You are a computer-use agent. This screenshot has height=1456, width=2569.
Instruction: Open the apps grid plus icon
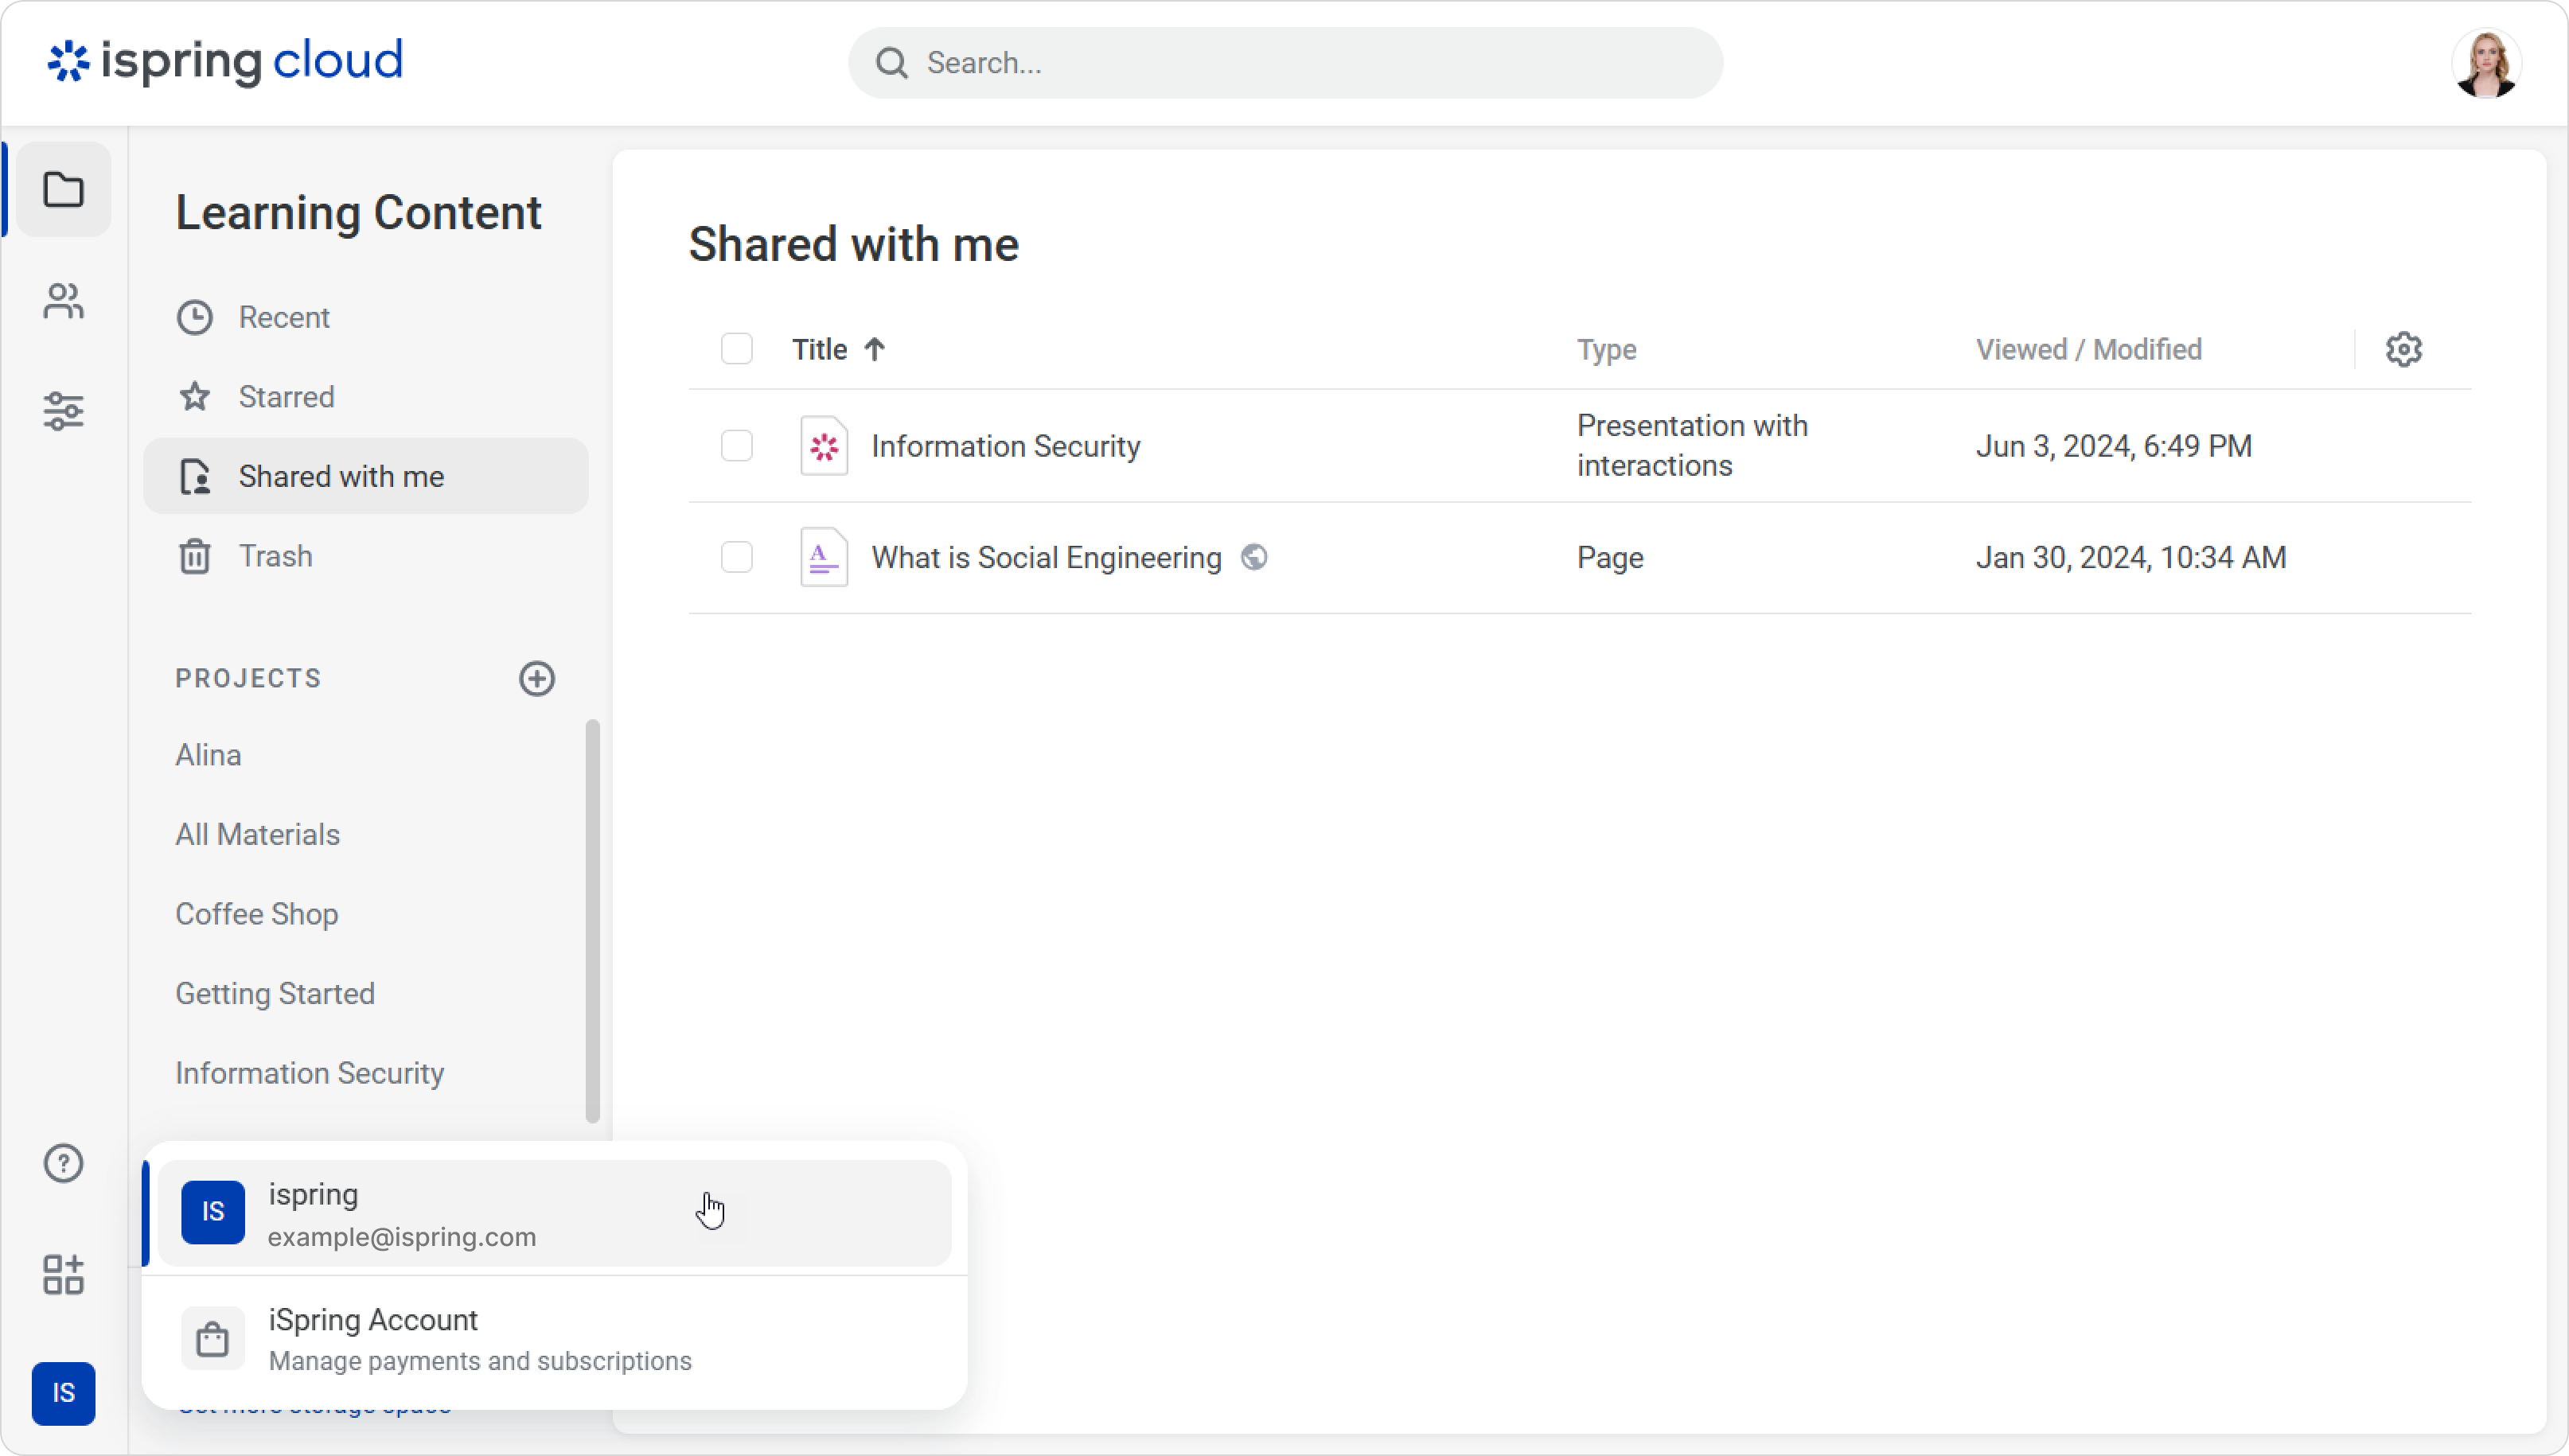click(63, 1275)
